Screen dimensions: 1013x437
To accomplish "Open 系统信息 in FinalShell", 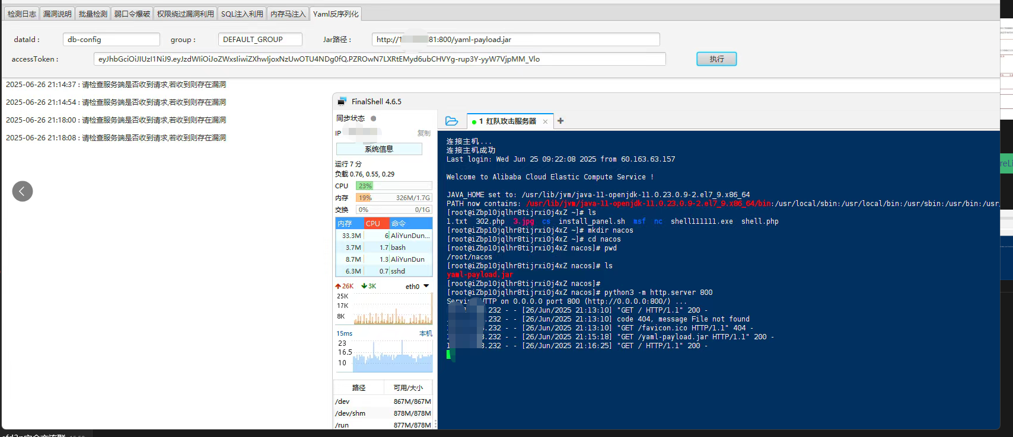I will point(379,149).
